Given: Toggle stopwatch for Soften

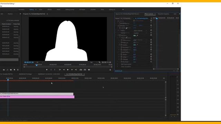Looking at the screenshot, I should [121, 57].
